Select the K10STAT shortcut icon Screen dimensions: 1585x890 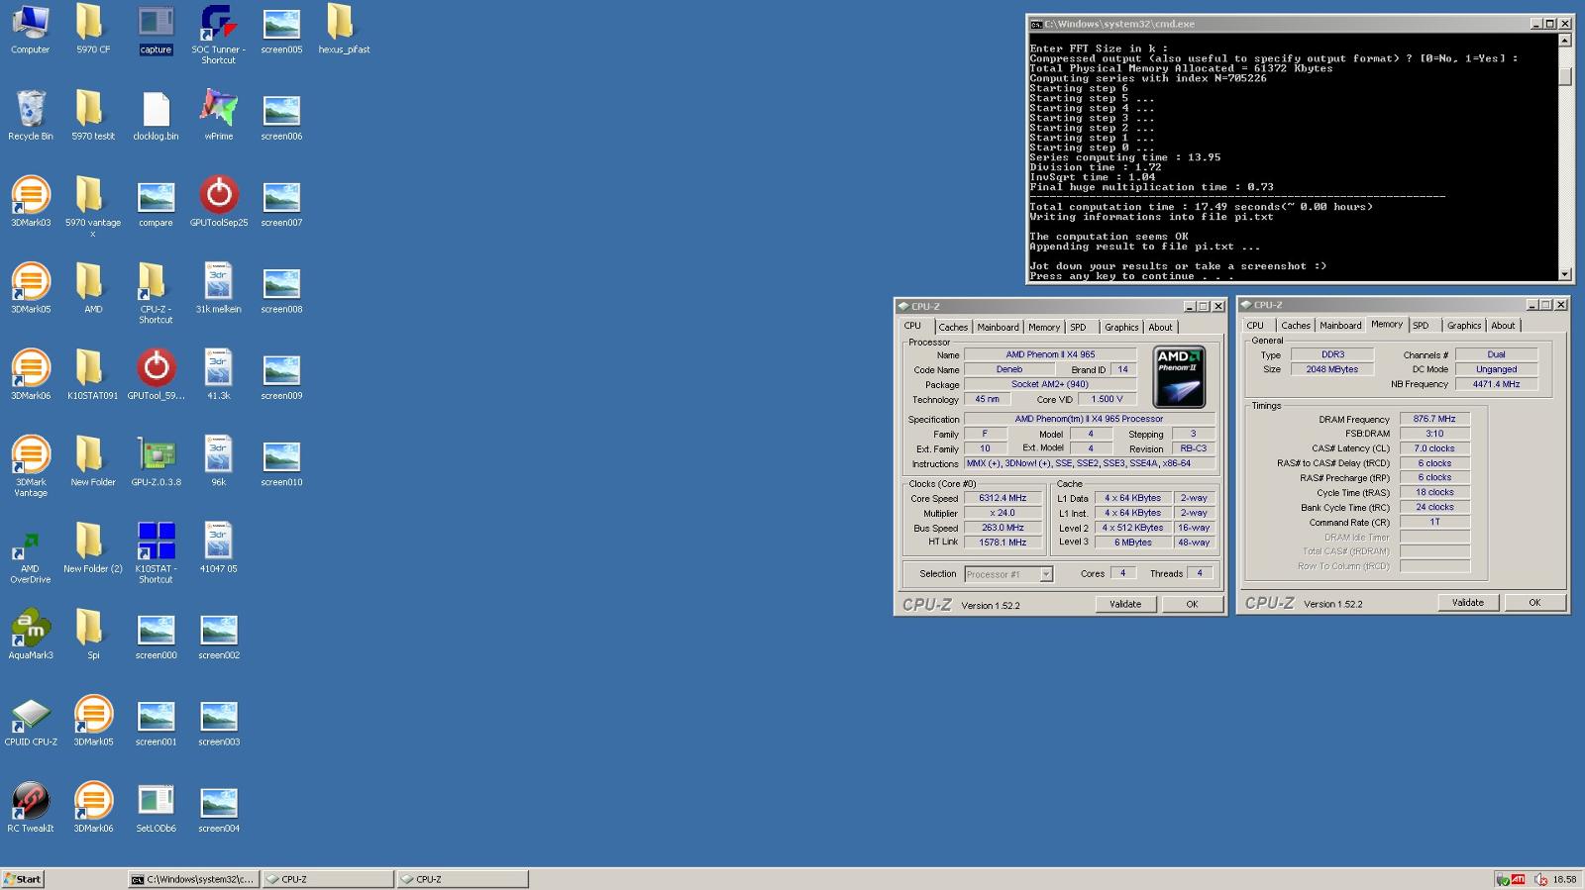[156, 553]
